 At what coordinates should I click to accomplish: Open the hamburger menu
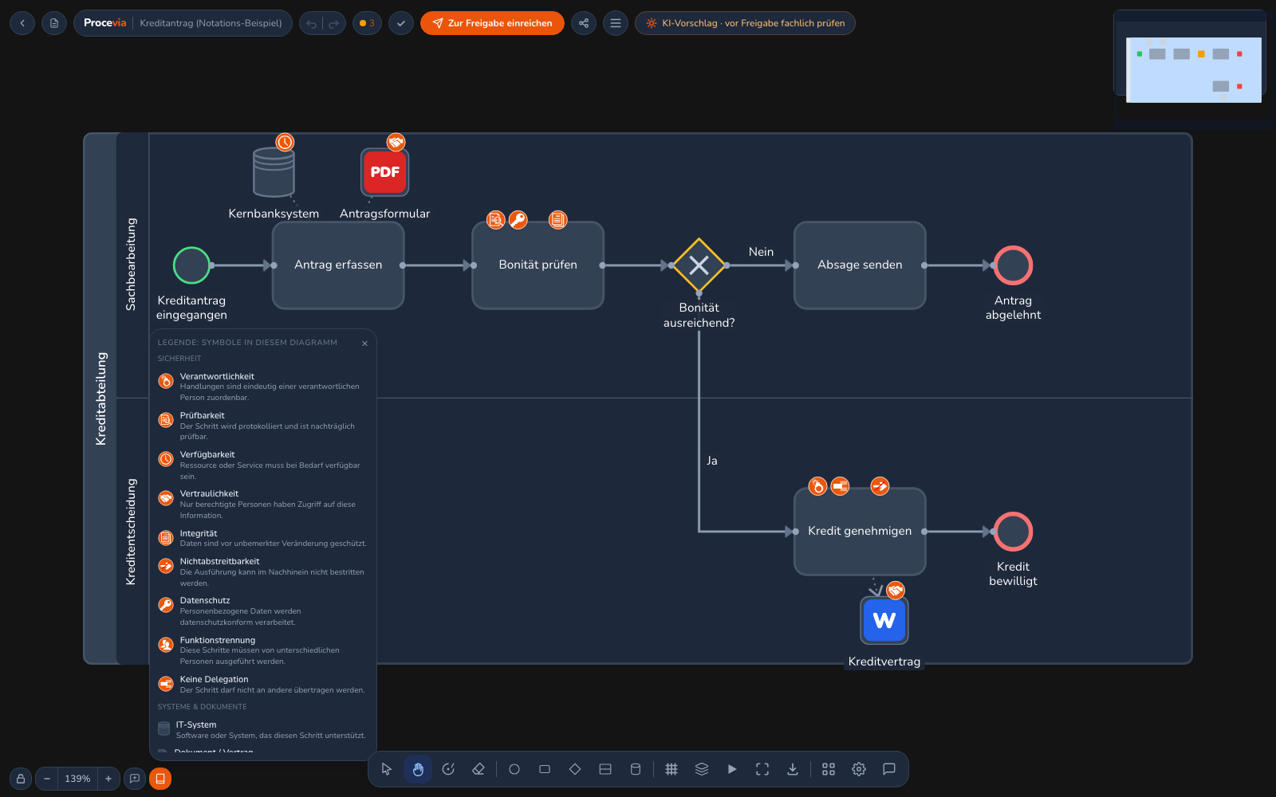point(616,23)
